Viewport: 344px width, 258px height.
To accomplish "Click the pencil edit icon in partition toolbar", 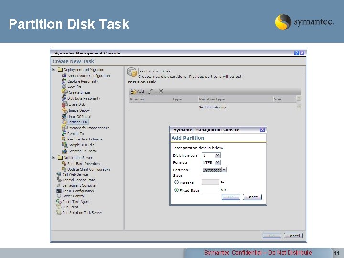I will click(x=150, y=91).
